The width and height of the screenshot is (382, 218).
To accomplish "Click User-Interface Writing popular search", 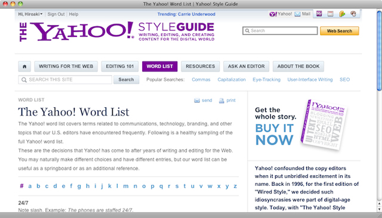I will (310, 80).
